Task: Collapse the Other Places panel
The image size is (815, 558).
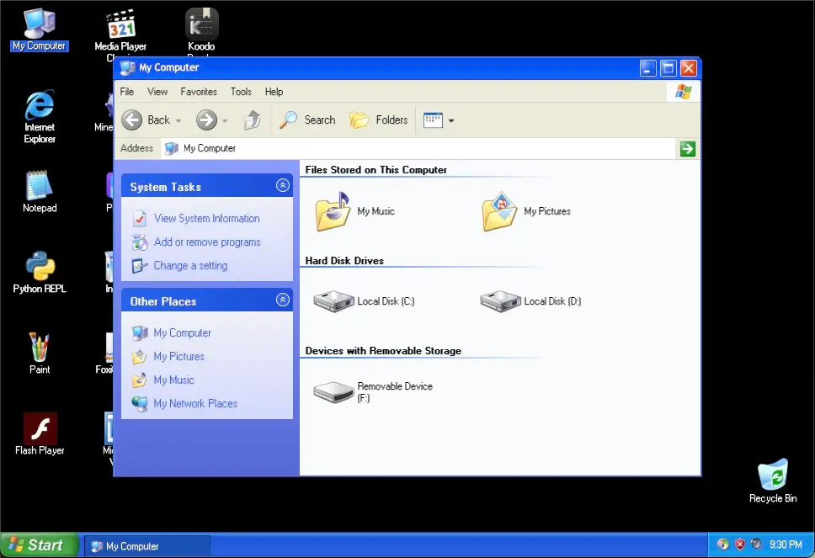Action: pos(283,300)
